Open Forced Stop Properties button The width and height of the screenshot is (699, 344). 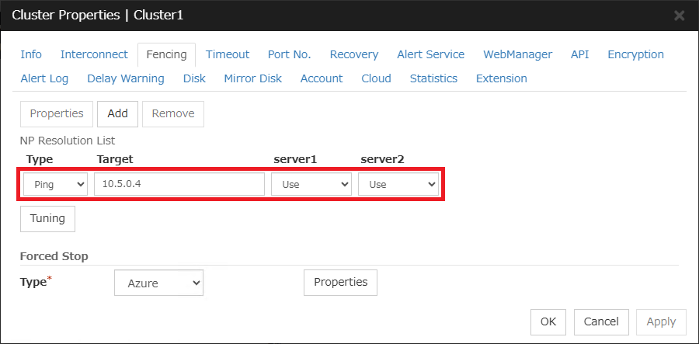pos(340,283)
